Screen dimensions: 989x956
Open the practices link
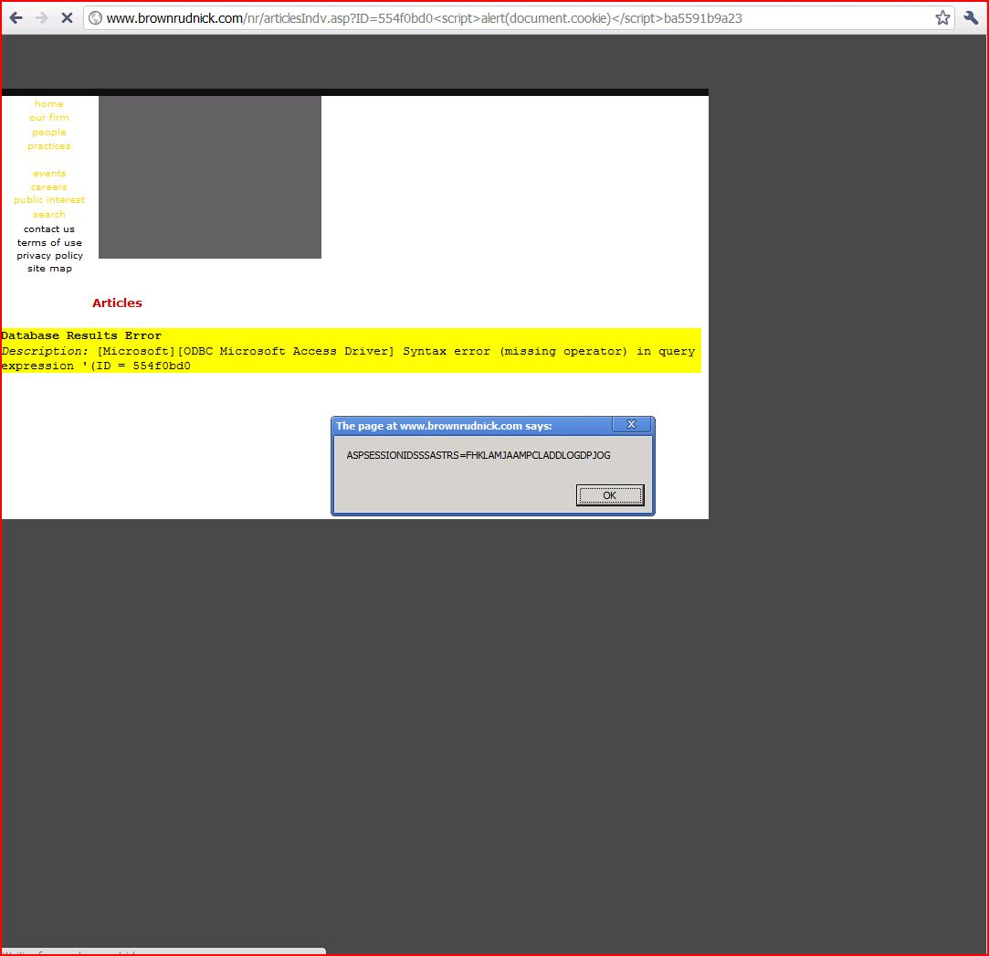click(x=49, y=146)
